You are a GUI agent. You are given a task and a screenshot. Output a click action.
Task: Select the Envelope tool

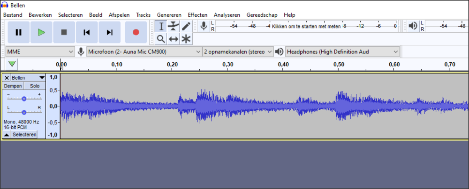tap(174, 26)
